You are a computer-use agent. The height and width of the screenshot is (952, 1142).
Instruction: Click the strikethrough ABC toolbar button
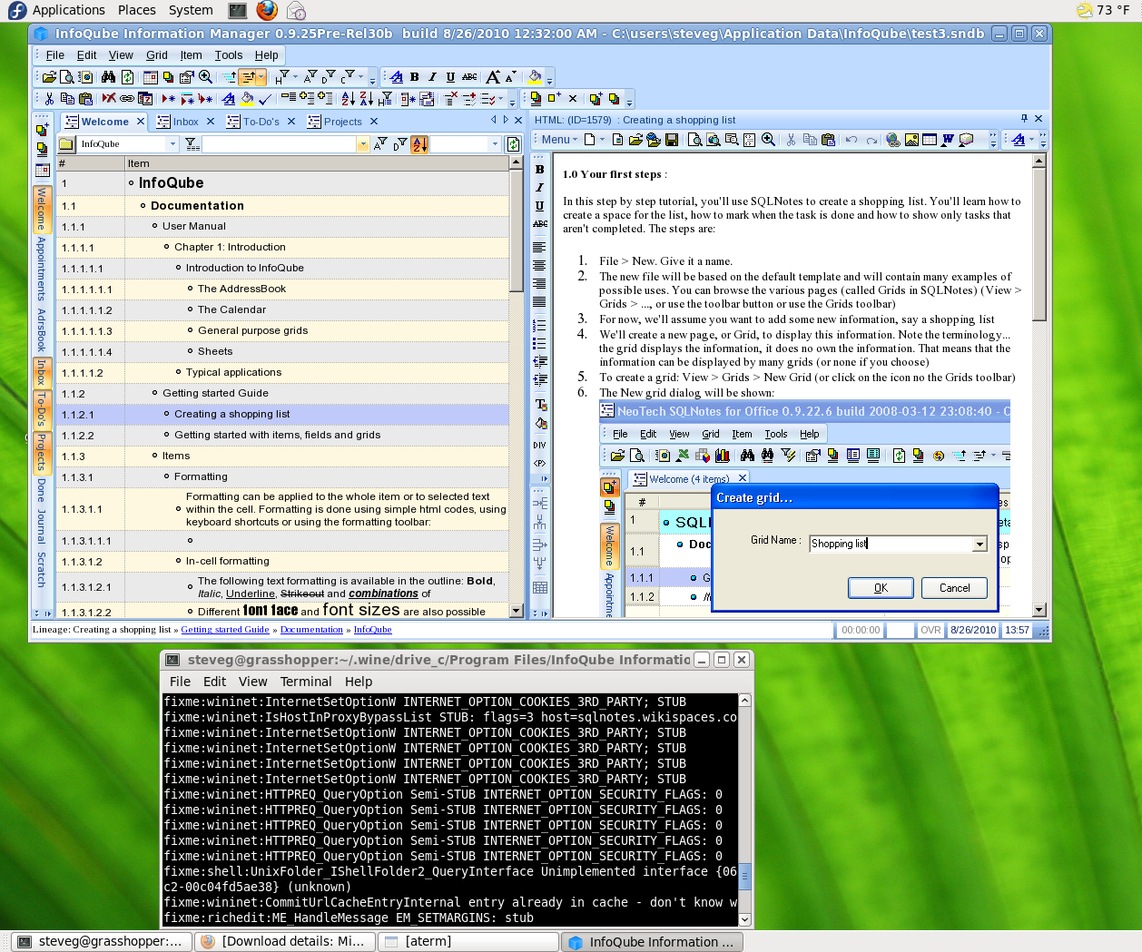(x=469, y=77)
